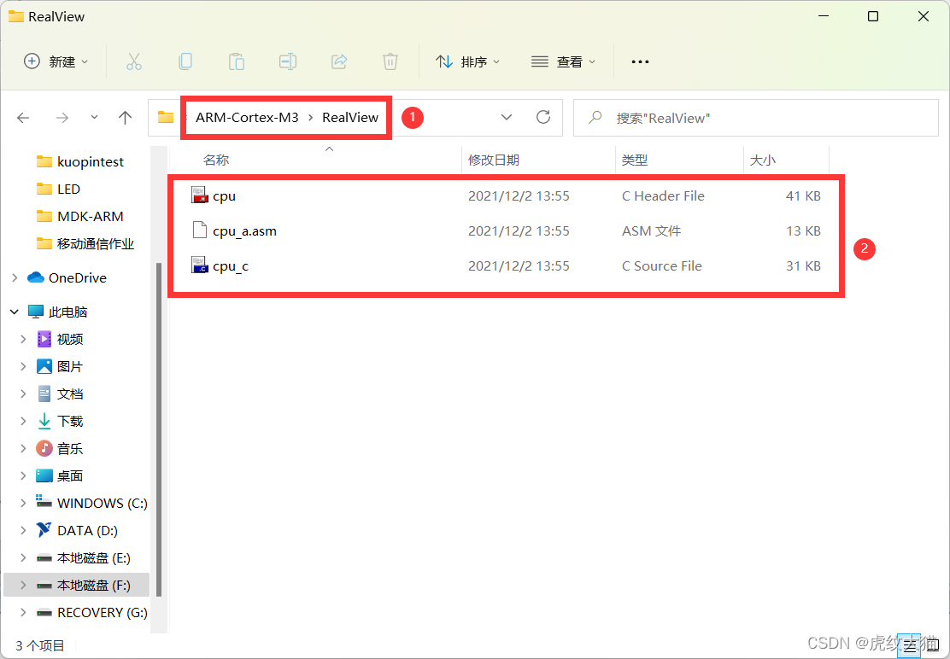Viewport: 950px width, 659px height.
Task: Click the 文档 documents icon
Action: (44, 394)
